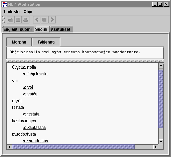Viewport: 171px width, 157px height.
Task: Click the open file folder icon
Action: tap(10, 20)
